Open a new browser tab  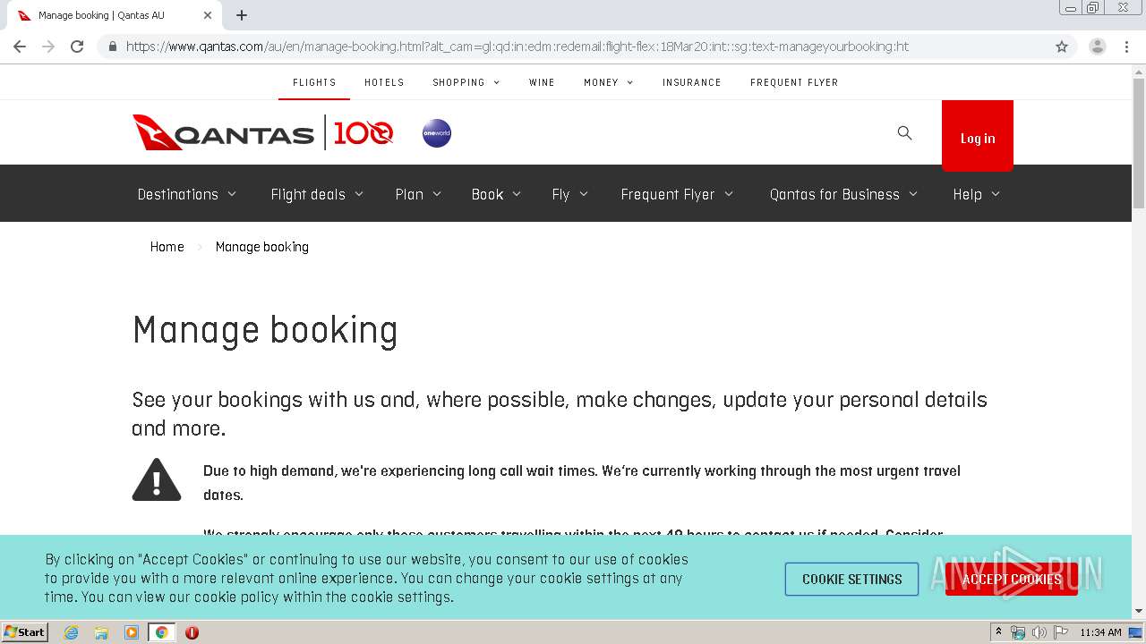click(242, 15)
